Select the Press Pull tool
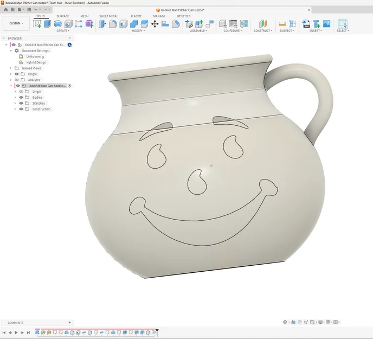This screenshot has width=373, height=339. coord(102,24)
